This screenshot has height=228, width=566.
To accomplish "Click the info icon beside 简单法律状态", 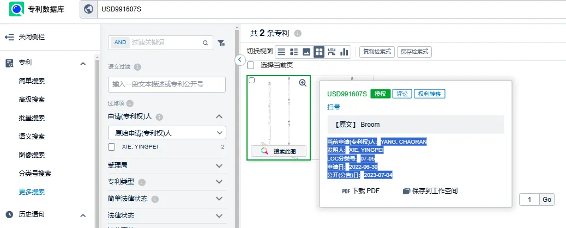I will (155, 199).
